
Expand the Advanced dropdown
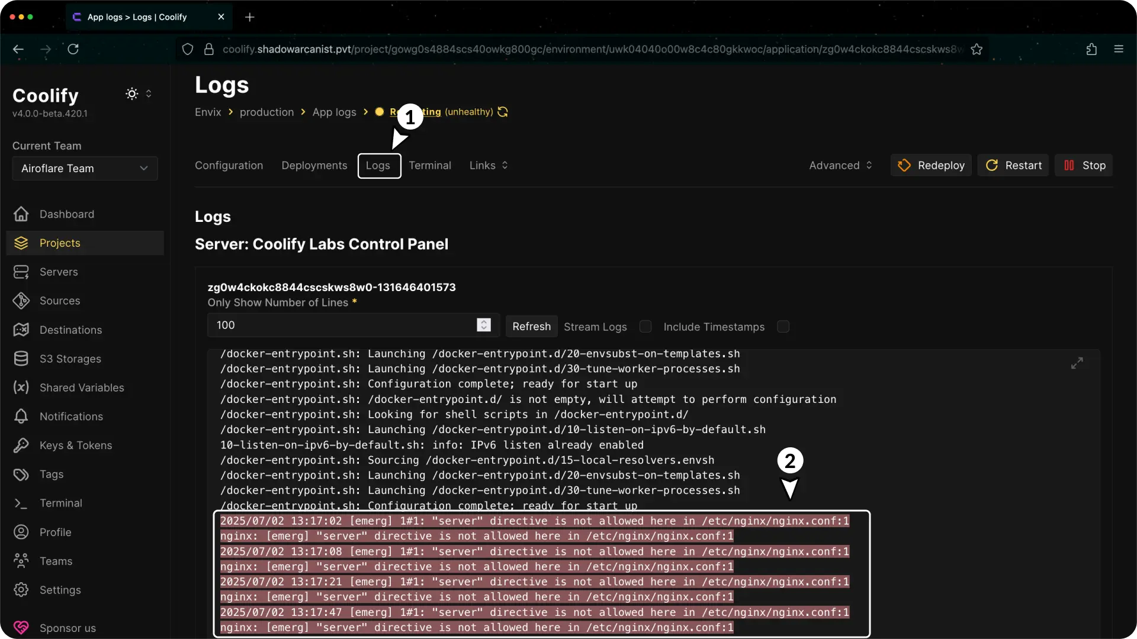point(841,166)
